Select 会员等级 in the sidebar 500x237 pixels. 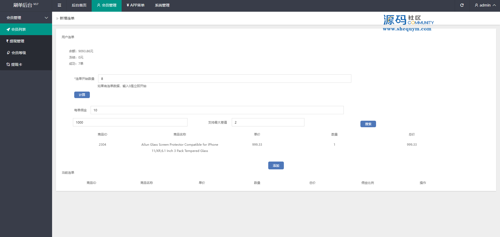click(26, 53)
